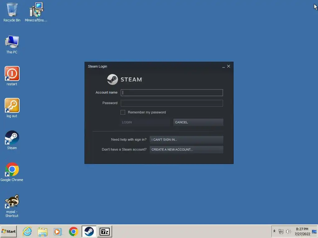The image size is (318, 238).
Task: Click the Account name input field
Action: [172, 92]
